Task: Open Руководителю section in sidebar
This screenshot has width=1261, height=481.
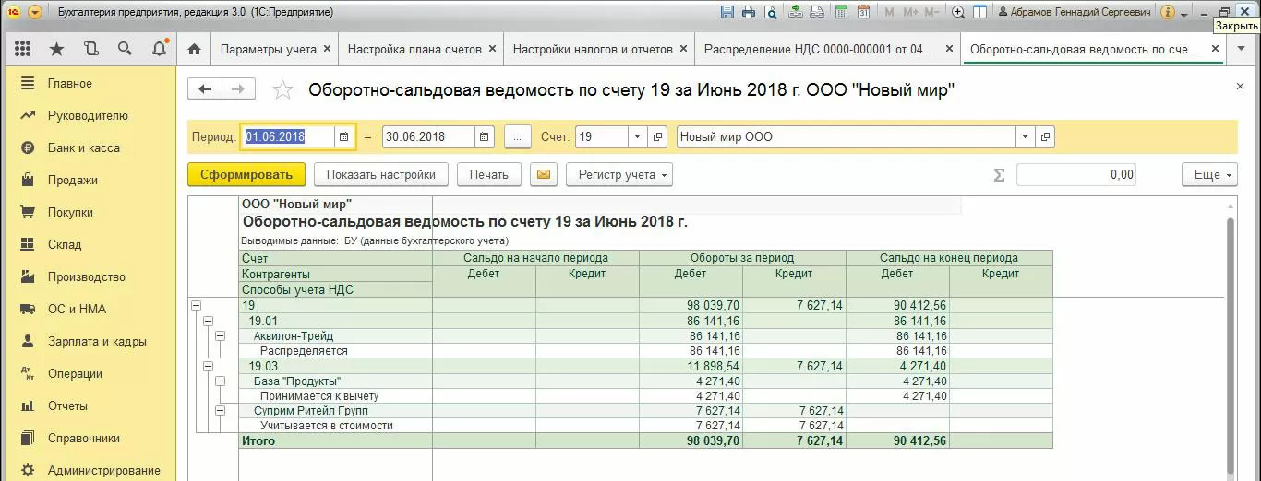Action: [89, 115]
